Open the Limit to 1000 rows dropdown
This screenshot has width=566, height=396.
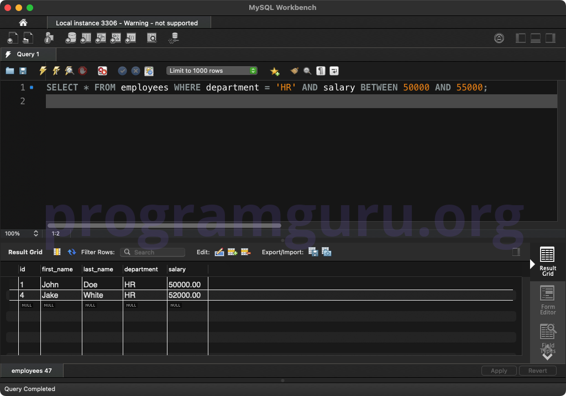tap(212, 71)
